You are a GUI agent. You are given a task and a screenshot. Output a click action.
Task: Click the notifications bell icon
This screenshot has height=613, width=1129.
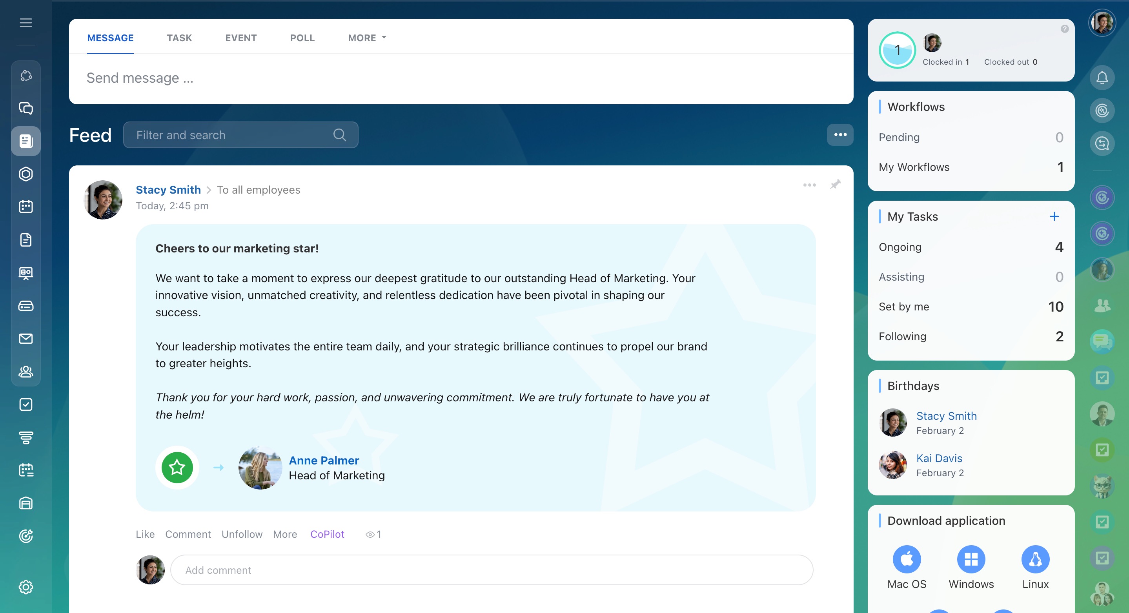click(1102, 78)
